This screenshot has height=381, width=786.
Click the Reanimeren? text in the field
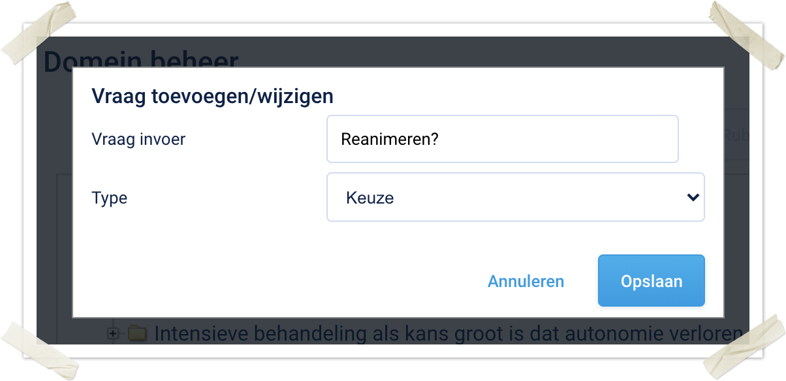[389, 139]
